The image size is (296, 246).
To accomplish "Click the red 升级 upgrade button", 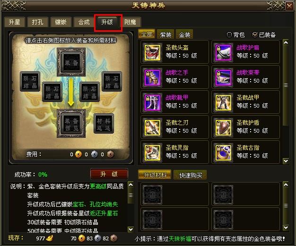I will tap(109, 174).
